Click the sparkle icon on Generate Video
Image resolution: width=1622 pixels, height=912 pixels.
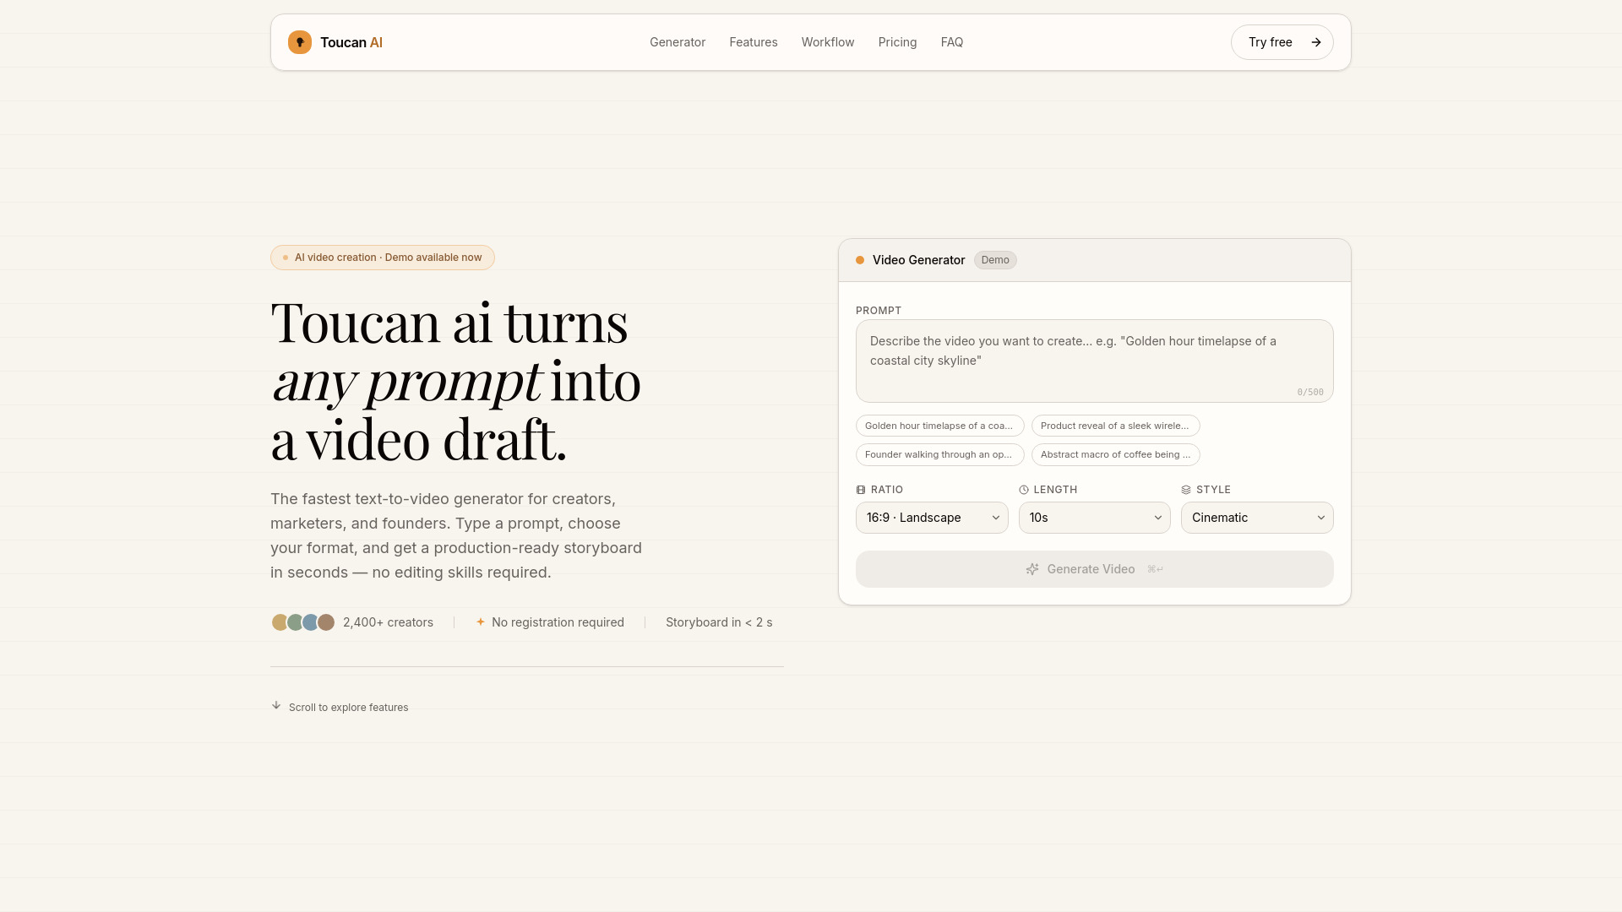tap(1032, 569)
